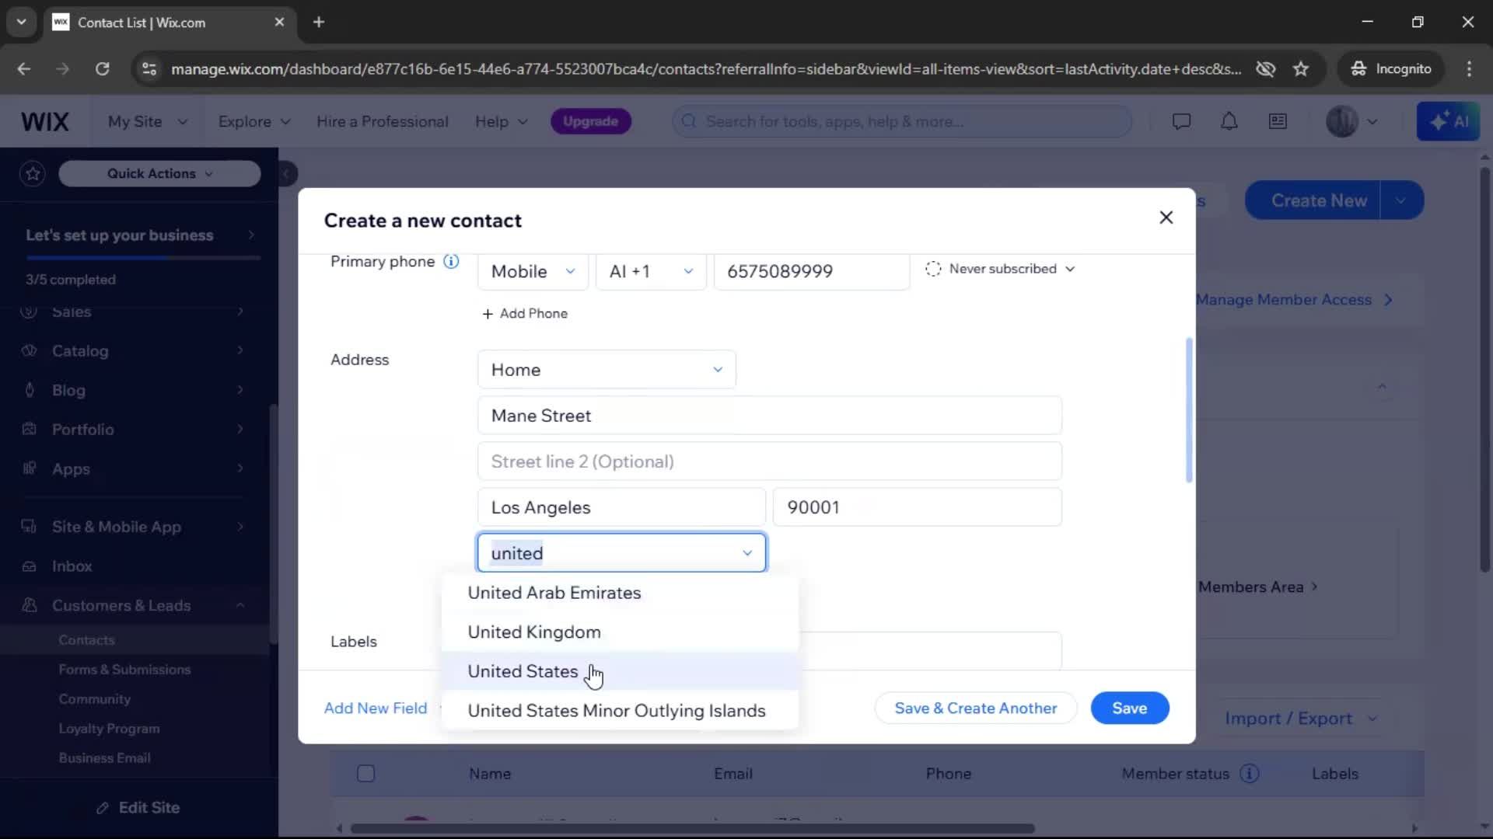Click Save & Create Another
The width and height of the screenshot is (1493, 839).
tap(975, 708)
